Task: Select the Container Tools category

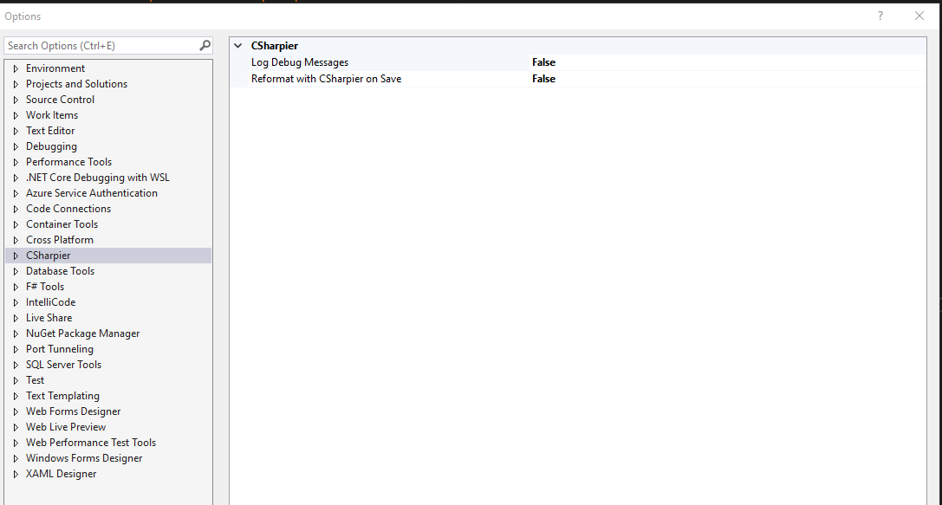Action: 62,223
